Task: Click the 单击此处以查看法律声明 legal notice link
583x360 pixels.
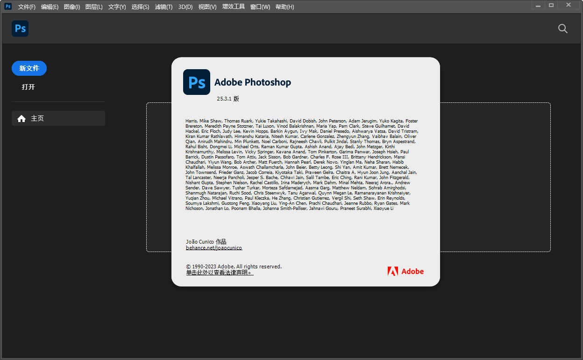Action: click(x=220, y=273)
